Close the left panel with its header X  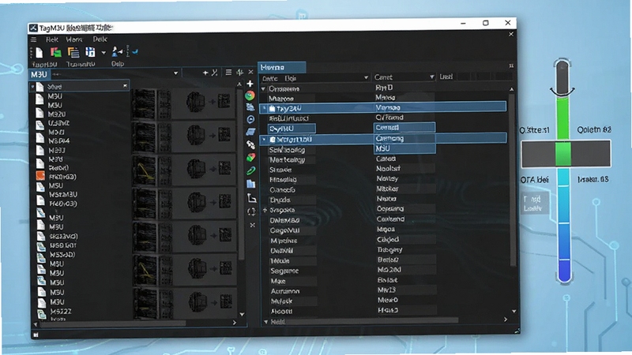[250, 72]
